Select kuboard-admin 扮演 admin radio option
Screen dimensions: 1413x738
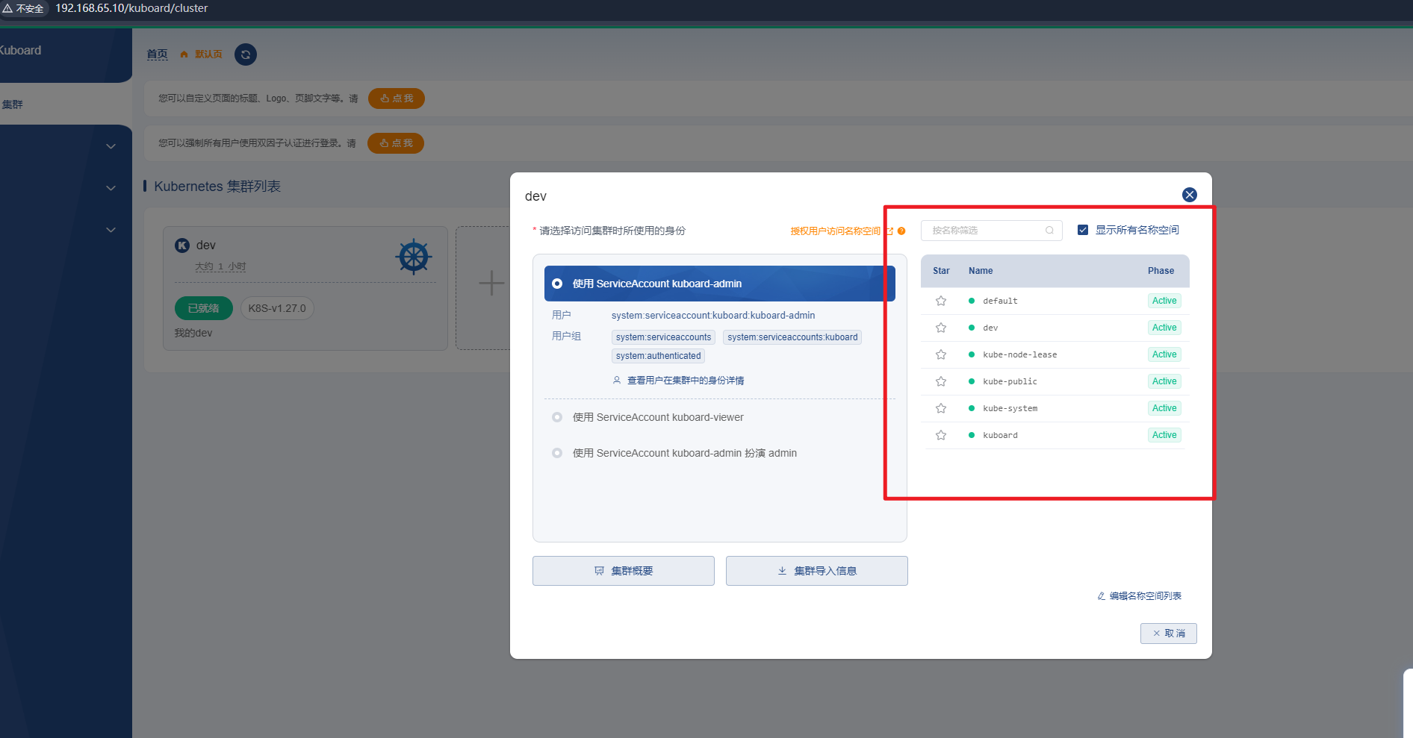tap(557, 453)
